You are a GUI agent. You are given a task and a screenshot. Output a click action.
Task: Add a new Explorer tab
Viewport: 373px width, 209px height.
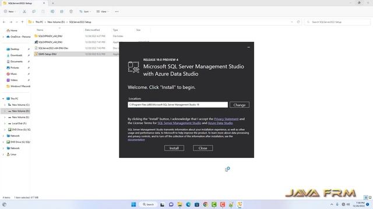tap(53, 3)
